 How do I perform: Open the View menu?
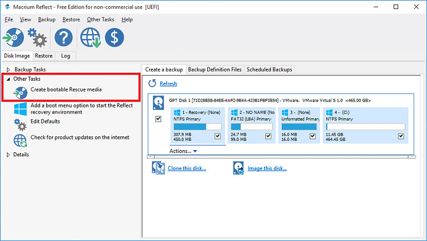tap(25, 19)
